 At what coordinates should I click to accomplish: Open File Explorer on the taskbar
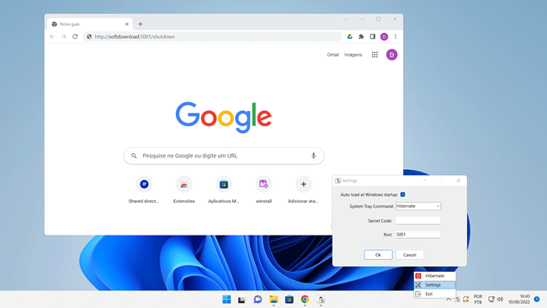(x=273, y=300)
